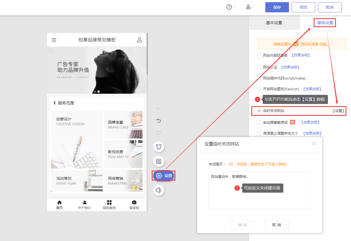This screenshot has height=241, width=351.
Task: Expand the help dropdown arrow
Action: 235,7
